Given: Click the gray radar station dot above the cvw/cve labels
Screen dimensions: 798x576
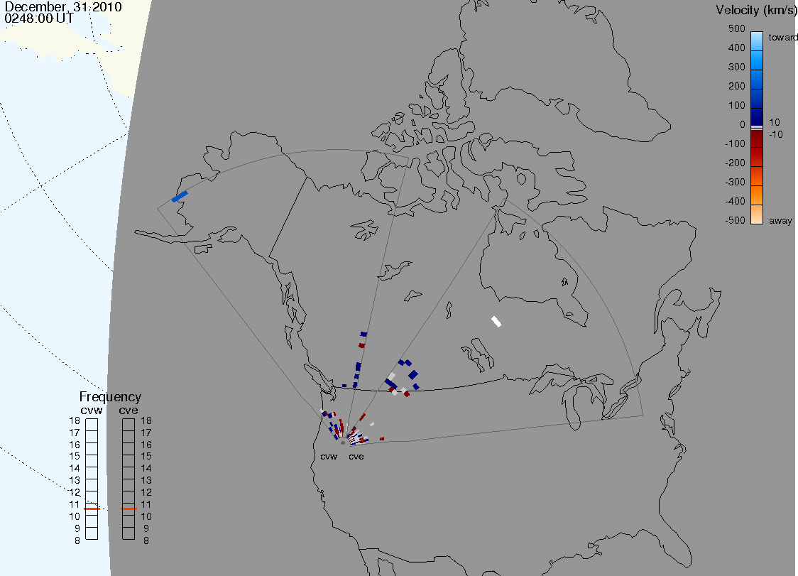Looking at the screenshot, I should 343,443.
